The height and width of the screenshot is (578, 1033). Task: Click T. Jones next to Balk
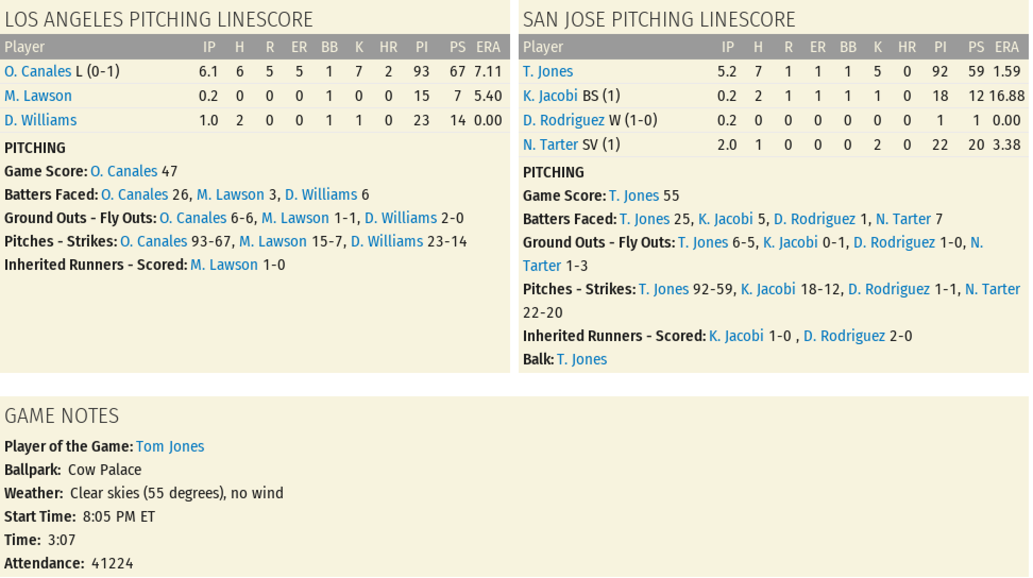pyautogui.click(x=582, y=359)
